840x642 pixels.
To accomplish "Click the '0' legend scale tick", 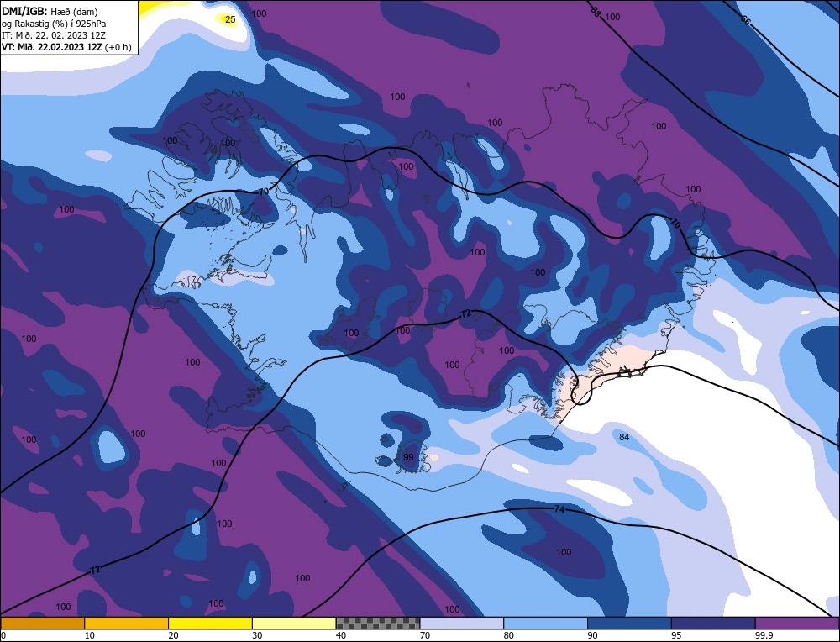I will tap(3, 635).
